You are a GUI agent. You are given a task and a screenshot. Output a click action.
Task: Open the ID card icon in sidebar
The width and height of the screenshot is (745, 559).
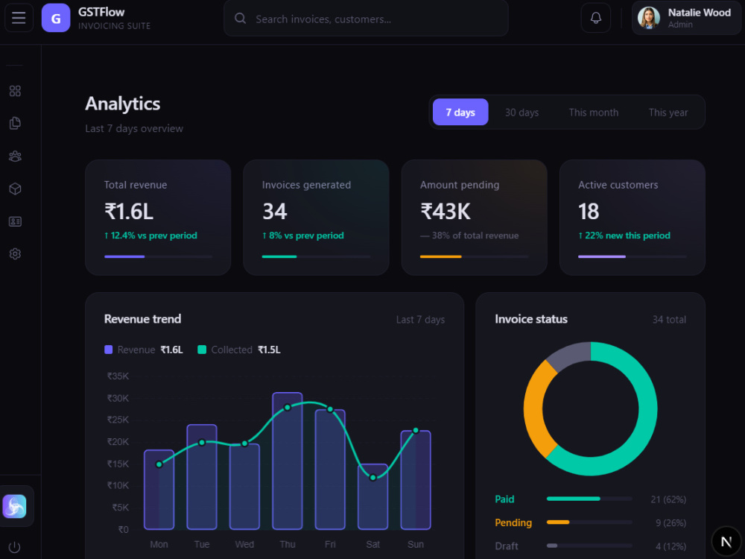pyautogui.click(x=15, y=221)
